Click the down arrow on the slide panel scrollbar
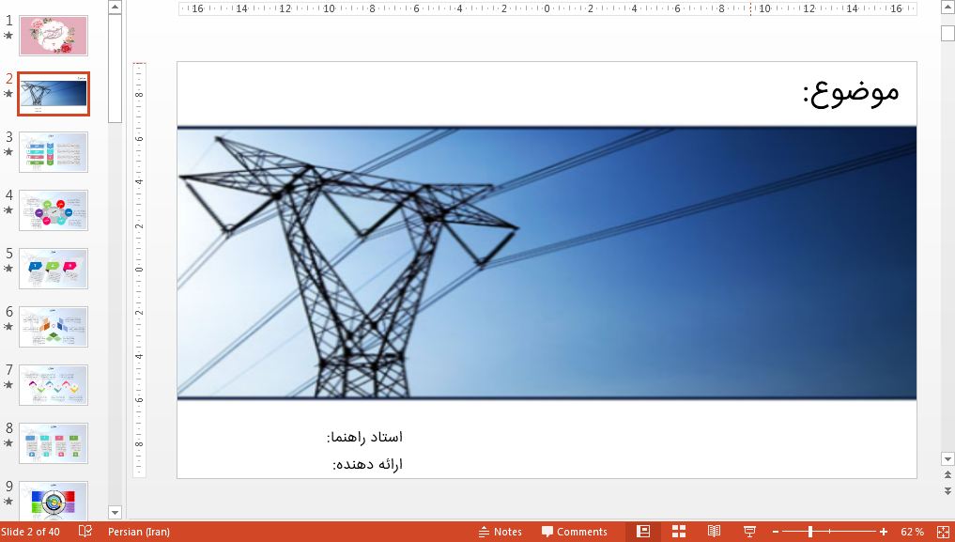Screen dimensions: 955x542 (x=115, y=513)
